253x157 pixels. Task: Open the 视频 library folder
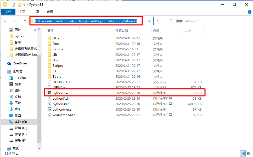[x=18, y=84]
